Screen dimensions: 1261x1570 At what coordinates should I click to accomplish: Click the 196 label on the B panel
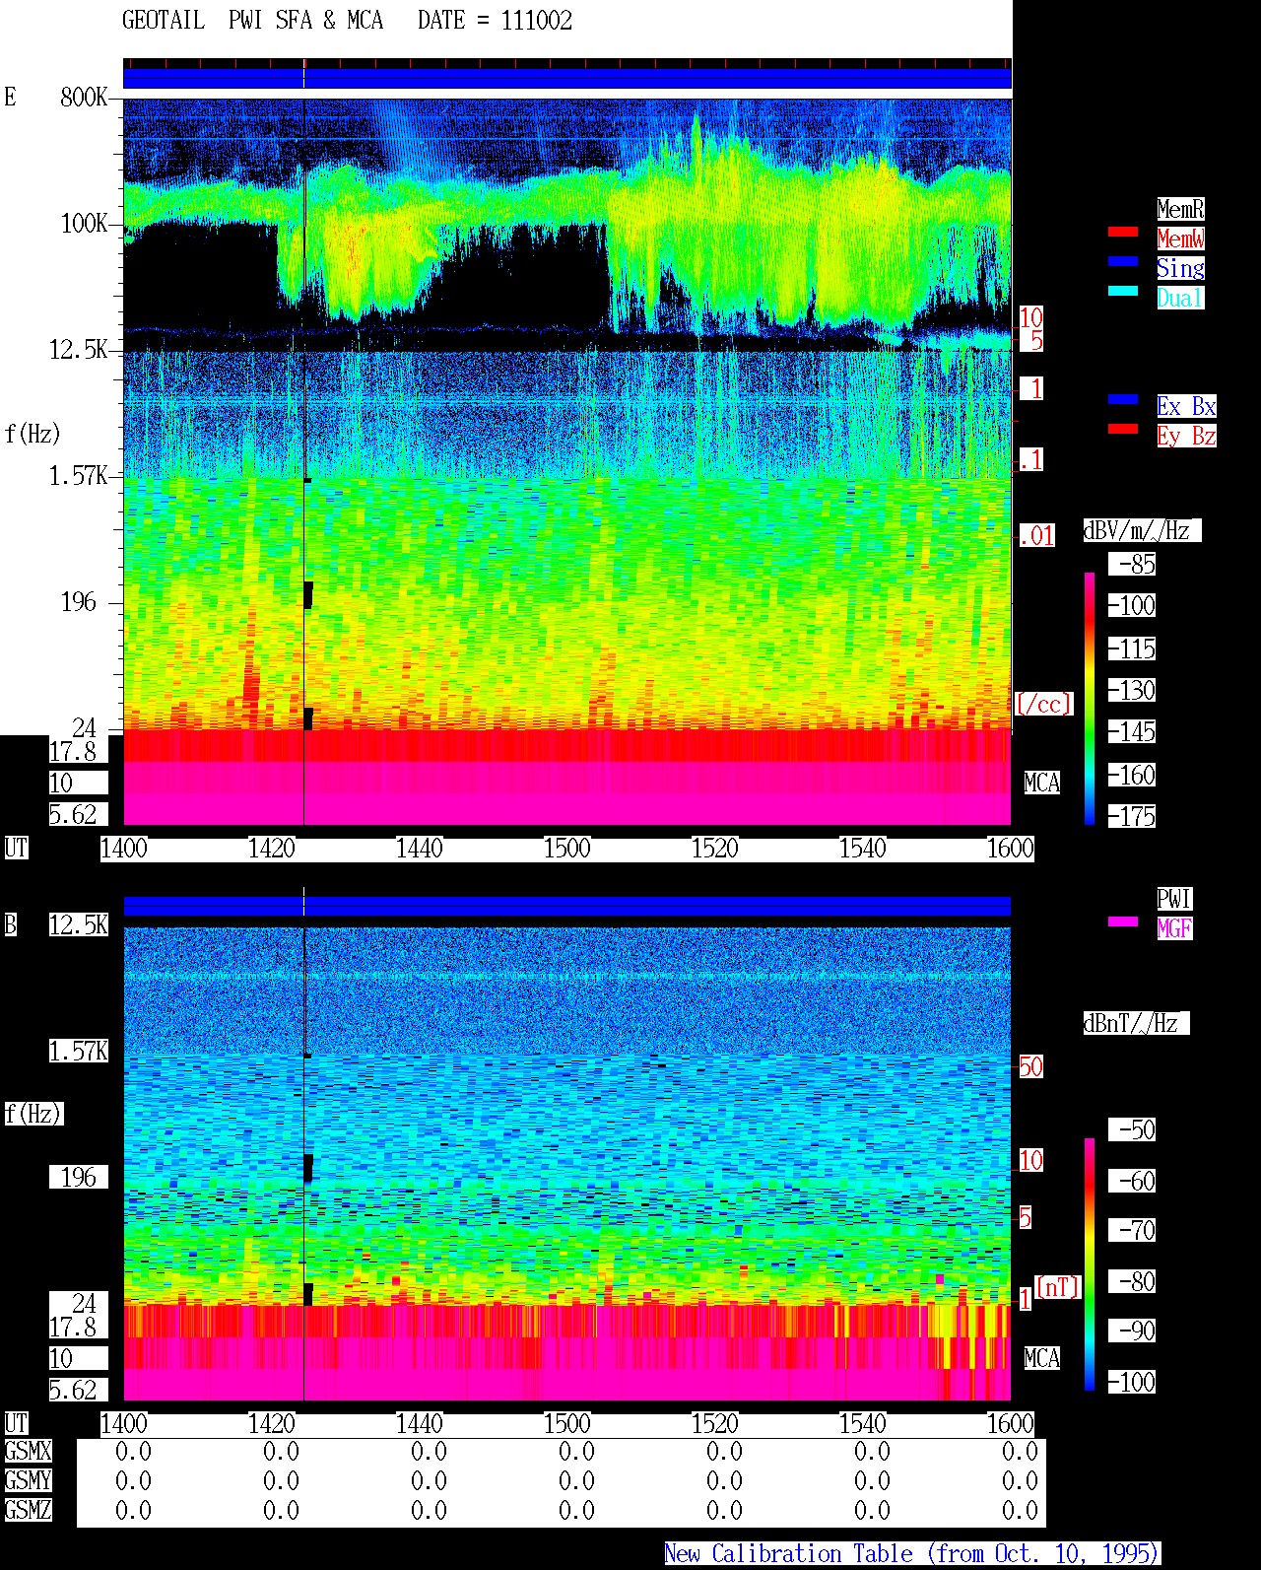click(79, 1178)
